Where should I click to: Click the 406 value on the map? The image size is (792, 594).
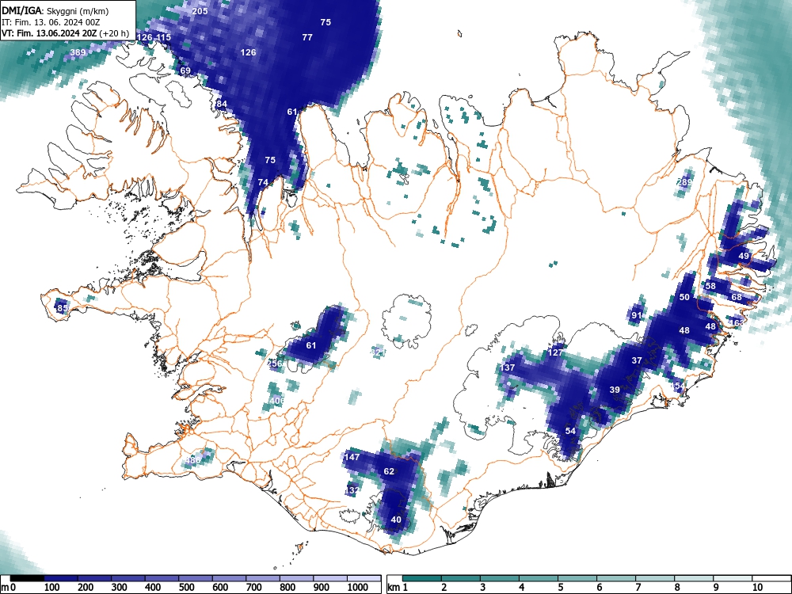pos(277,401)
